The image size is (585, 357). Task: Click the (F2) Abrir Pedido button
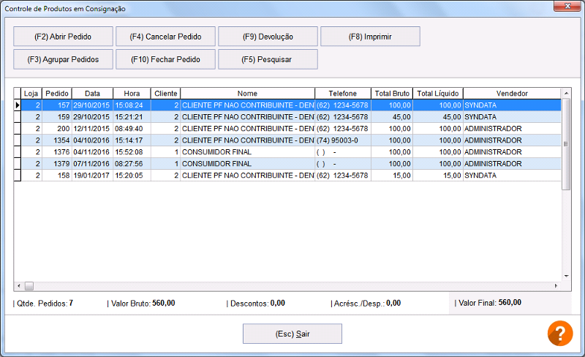click(63, 37)
